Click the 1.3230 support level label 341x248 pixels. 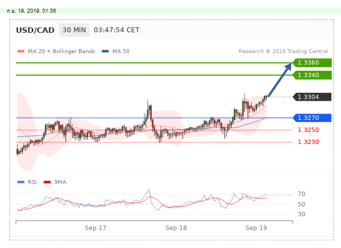[308, 142]
